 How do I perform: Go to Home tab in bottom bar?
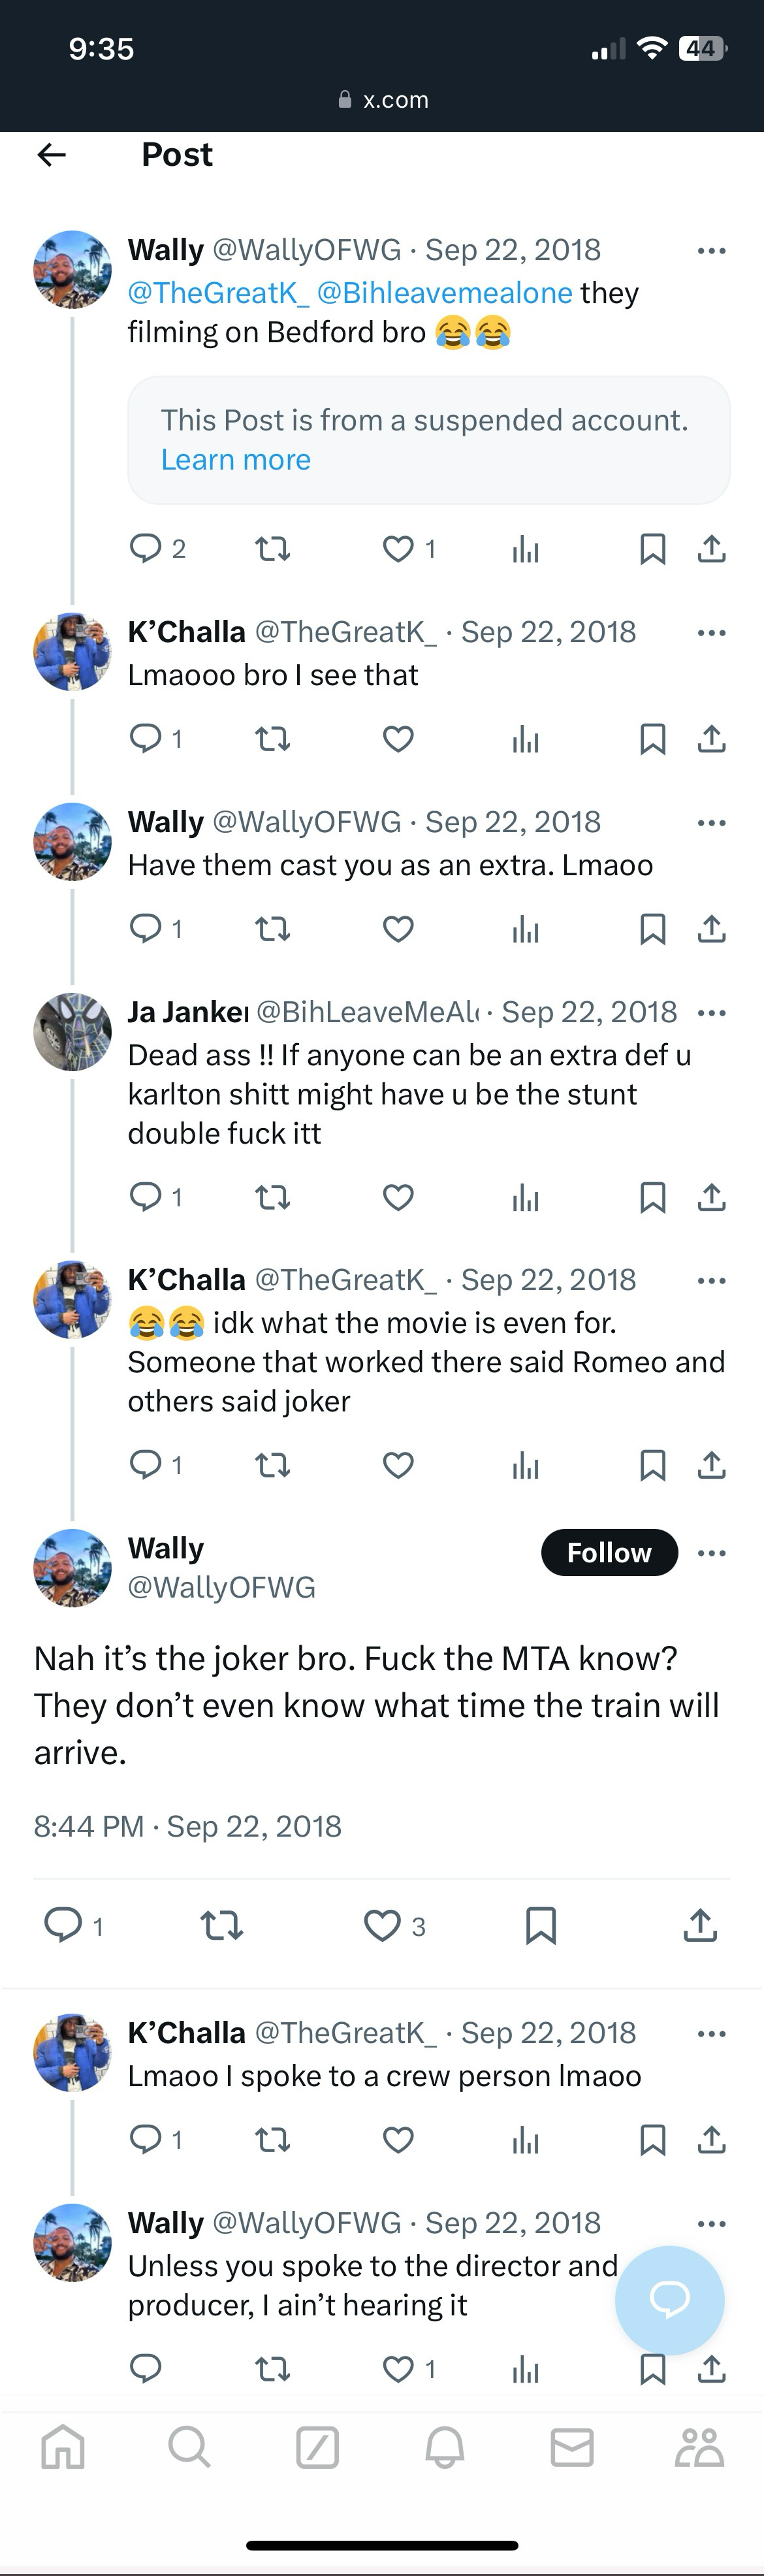(x=63, y=2448)
